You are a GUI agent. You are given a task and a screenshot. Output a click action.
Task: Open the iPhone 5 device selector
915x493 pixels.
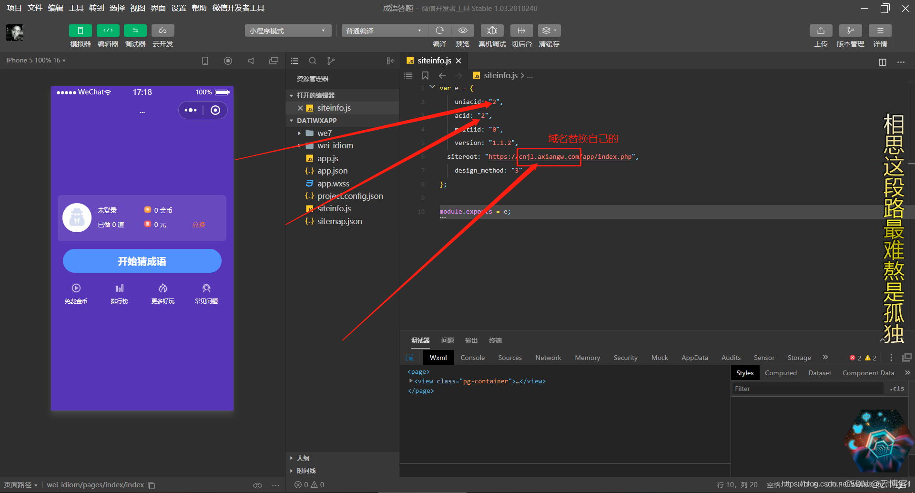point(36,61)
